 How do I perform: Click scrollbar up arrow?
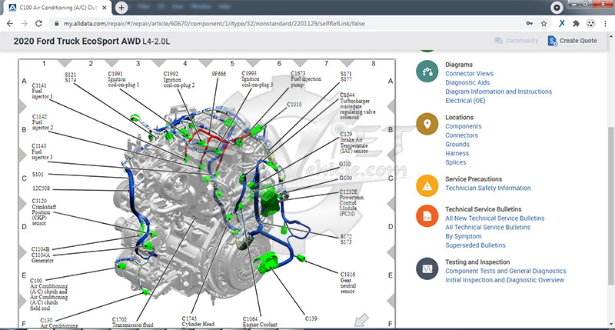[x=610, y=36]
